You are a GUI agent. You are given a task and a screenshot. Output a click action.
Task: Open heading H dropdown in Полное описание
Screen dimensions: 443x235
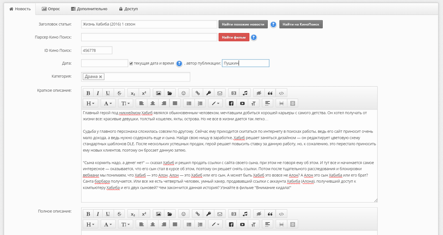click(x=91, y=224)
